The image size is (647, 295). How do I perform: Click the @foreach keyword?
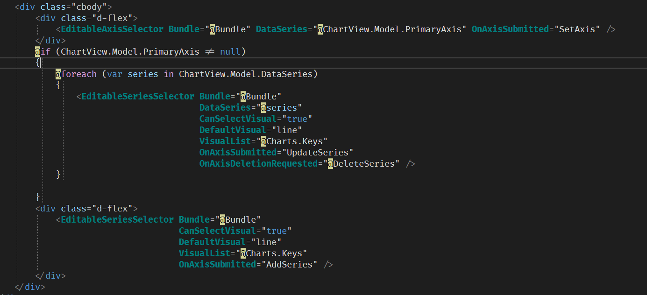[76, 74]
